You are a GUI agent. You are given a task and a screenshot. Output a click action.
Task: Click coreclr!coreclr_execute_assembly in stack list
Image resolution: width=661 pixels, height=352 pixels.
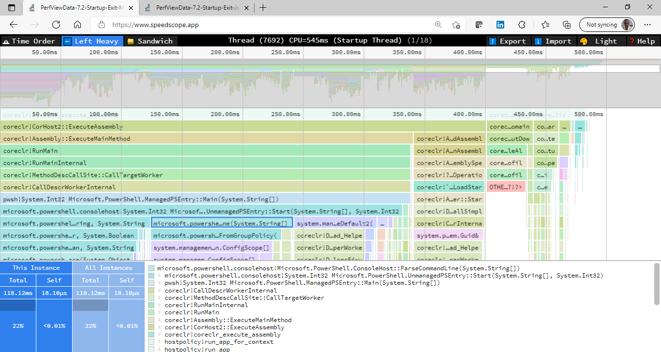pos(222,335)
